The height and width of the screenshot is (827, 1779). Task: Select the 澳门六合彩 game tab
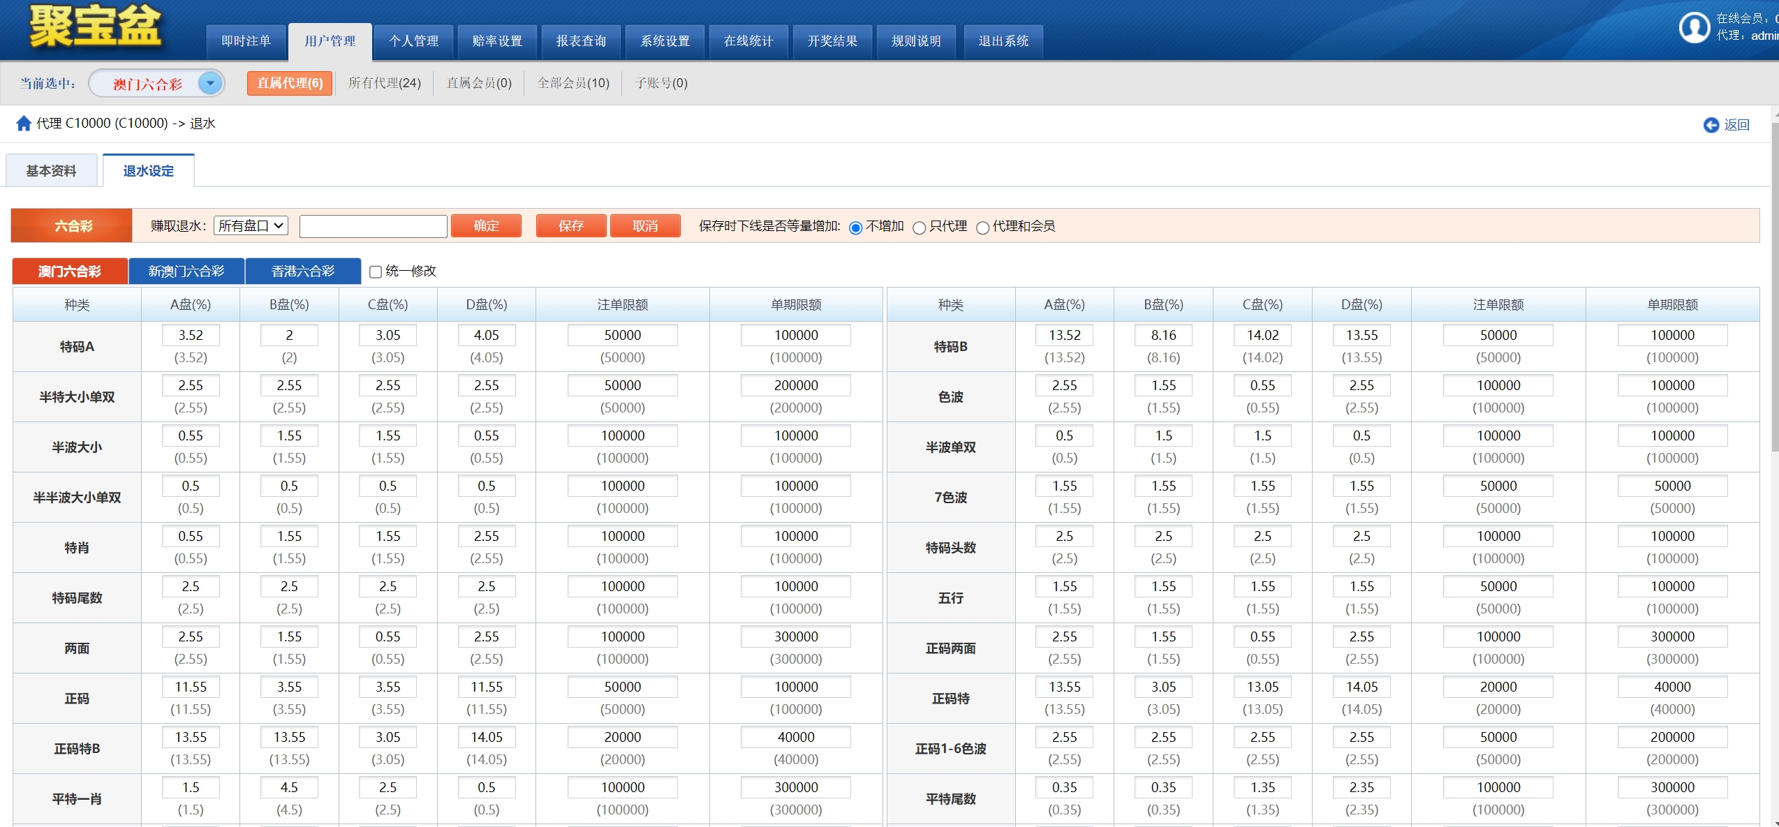coord(70,271)
